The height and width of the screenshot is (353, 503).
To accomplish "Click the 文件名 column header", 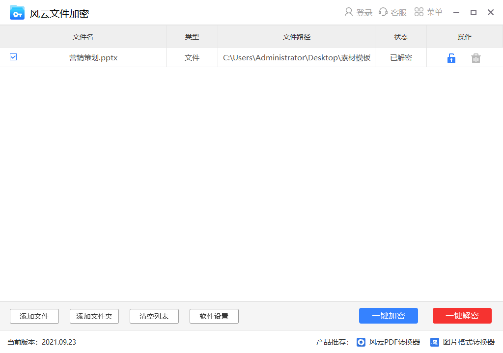I will point(83,37).
